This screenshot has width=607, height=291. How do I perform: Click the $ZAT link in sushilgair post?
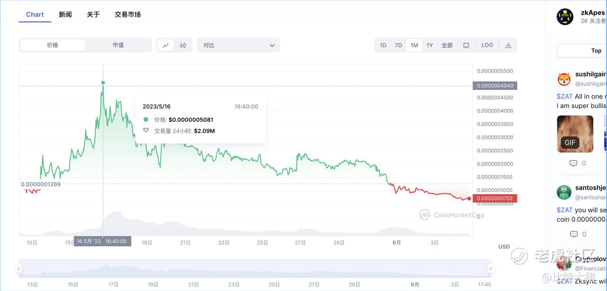coord(564,96)
